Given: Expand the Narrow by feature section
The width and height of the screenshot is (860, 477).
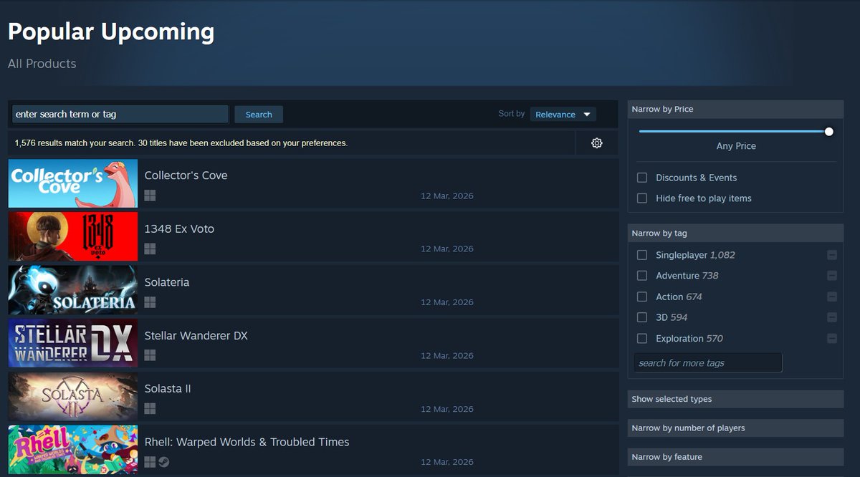Looking at the screenshot, I should pyautogui.click(x=735, y=456).
